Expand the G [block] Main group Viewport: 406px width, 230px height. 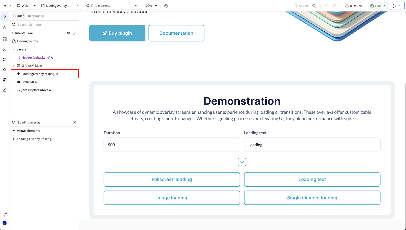(14, 66)
